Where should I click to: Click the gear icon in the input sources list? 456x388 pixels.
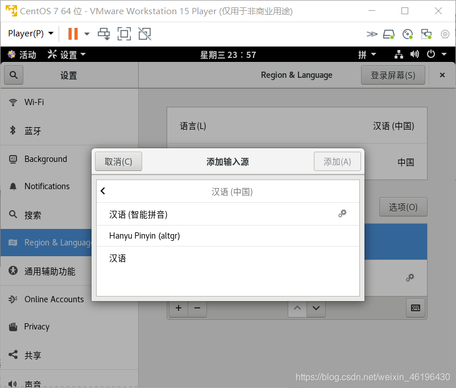[x=410, y=278]
